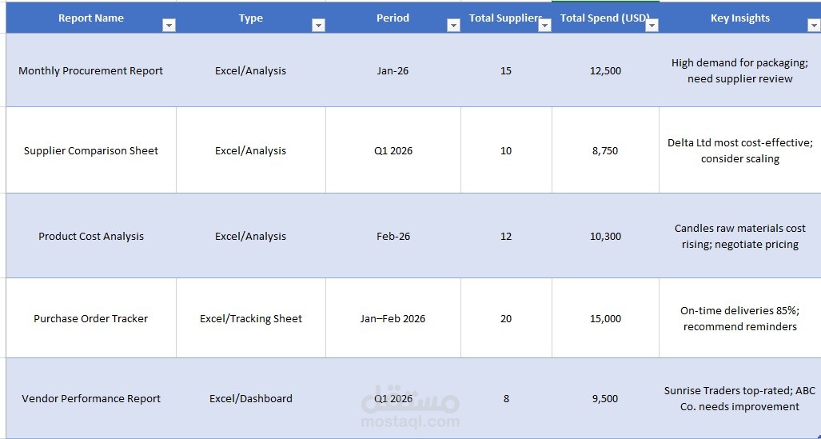The image size is (821, 439).
Task: Click the Excel/Dashboard type cell
Action: pyautogui.click(x=250, y=399)
